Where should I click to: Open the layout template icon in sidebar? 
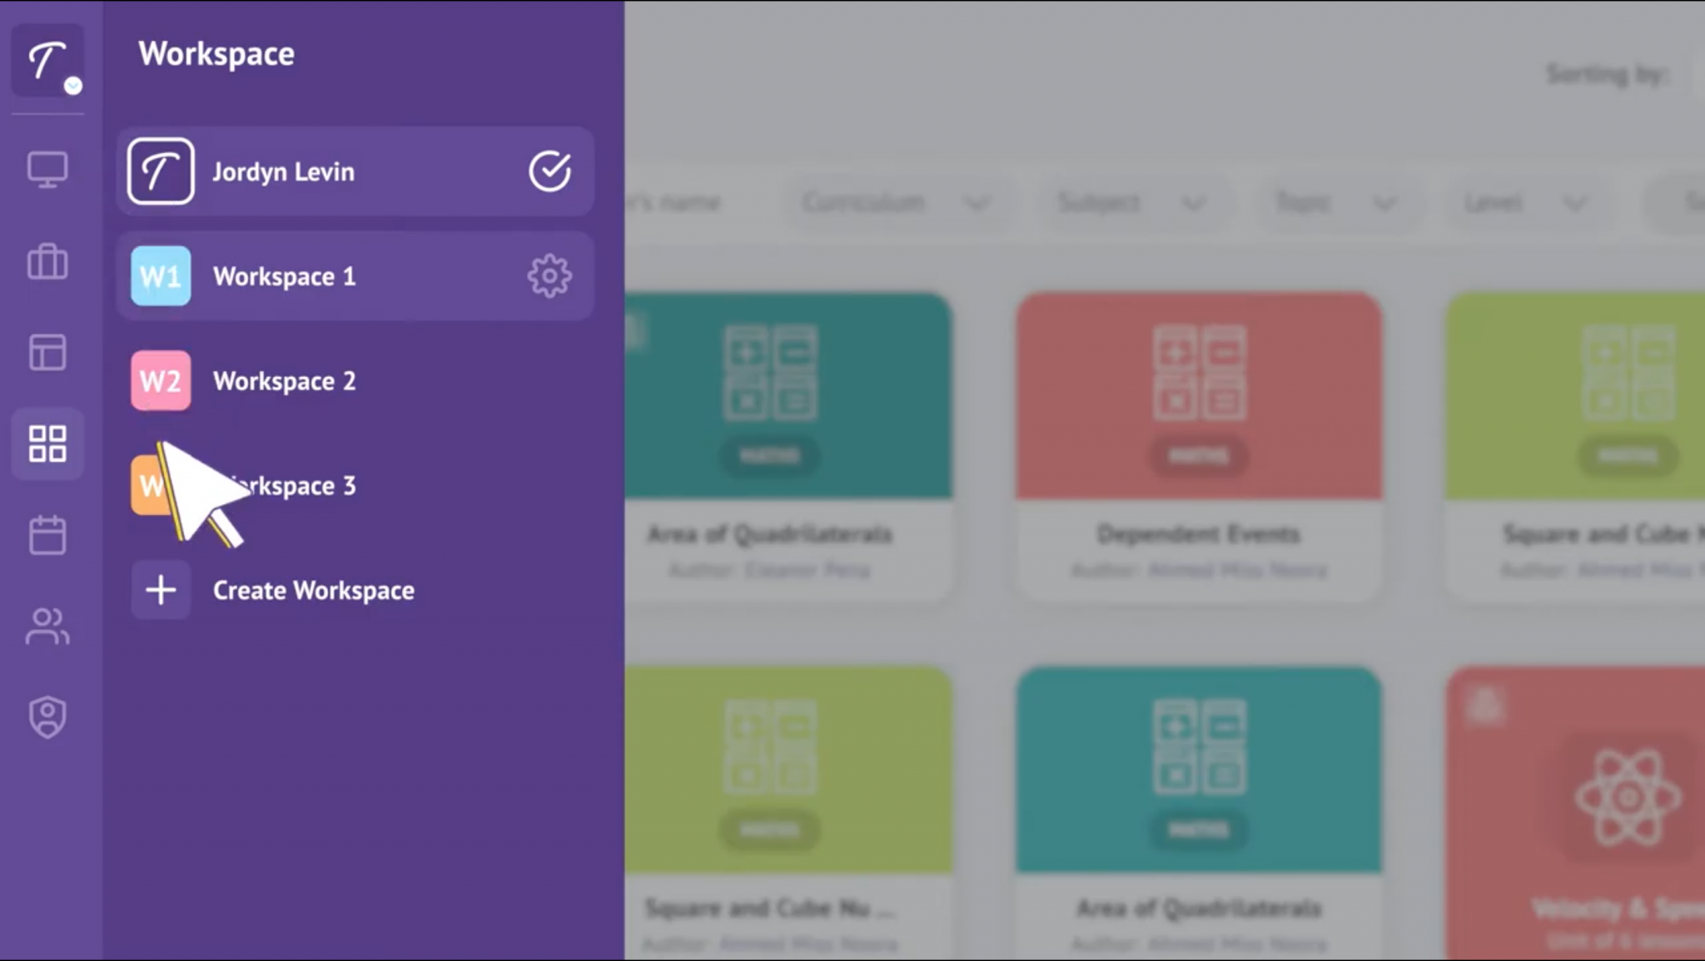[x=47, y=352]
